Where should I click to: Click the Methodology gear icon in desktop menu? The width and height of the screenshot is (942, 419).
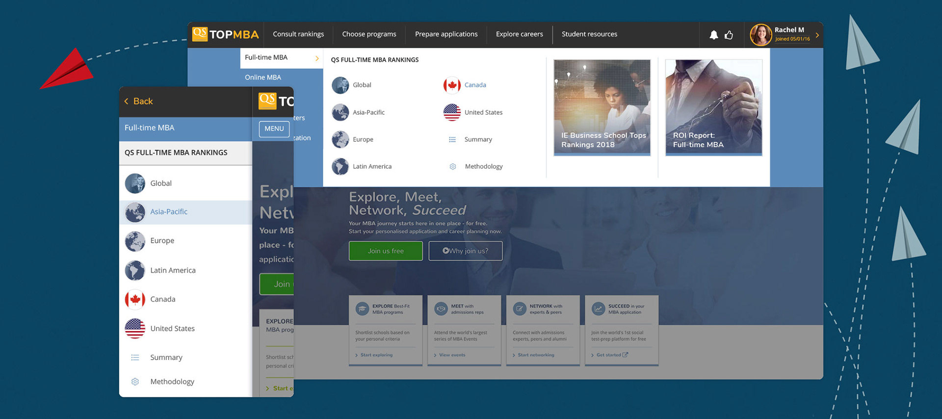click(453, 166)
